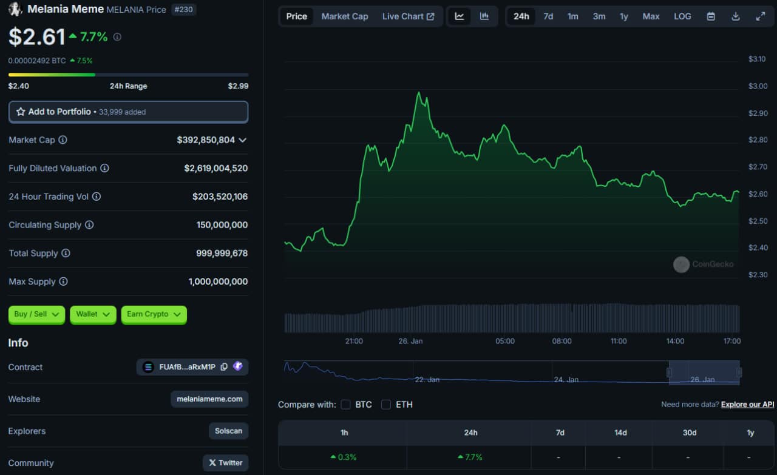Open the Earn Crypto dropdown

(154, 314)
